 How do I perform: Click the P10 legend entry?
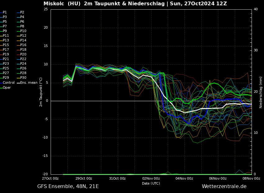pyautogui.click(x=23, y=31)
